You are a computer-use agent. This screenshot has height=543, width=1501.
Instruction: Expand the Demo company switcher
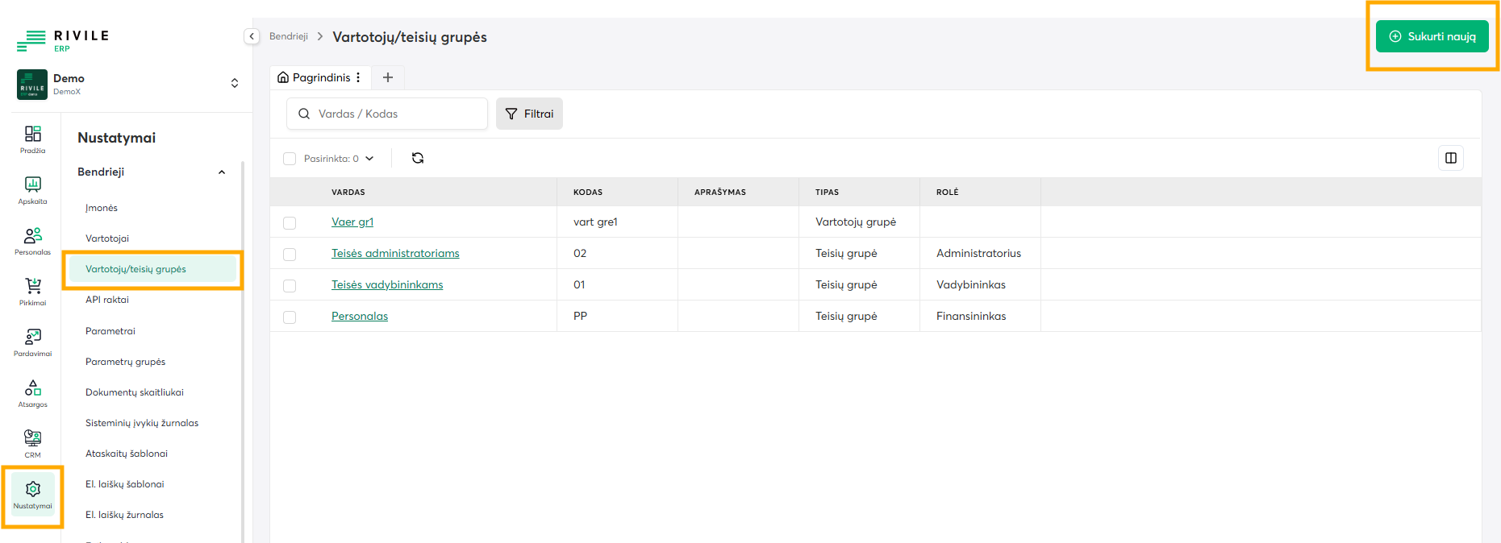pyautogui.click(x=234, y=83)
